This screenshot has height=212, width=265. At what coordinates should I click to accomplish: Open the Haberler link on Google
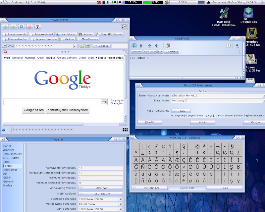(30, 58)
